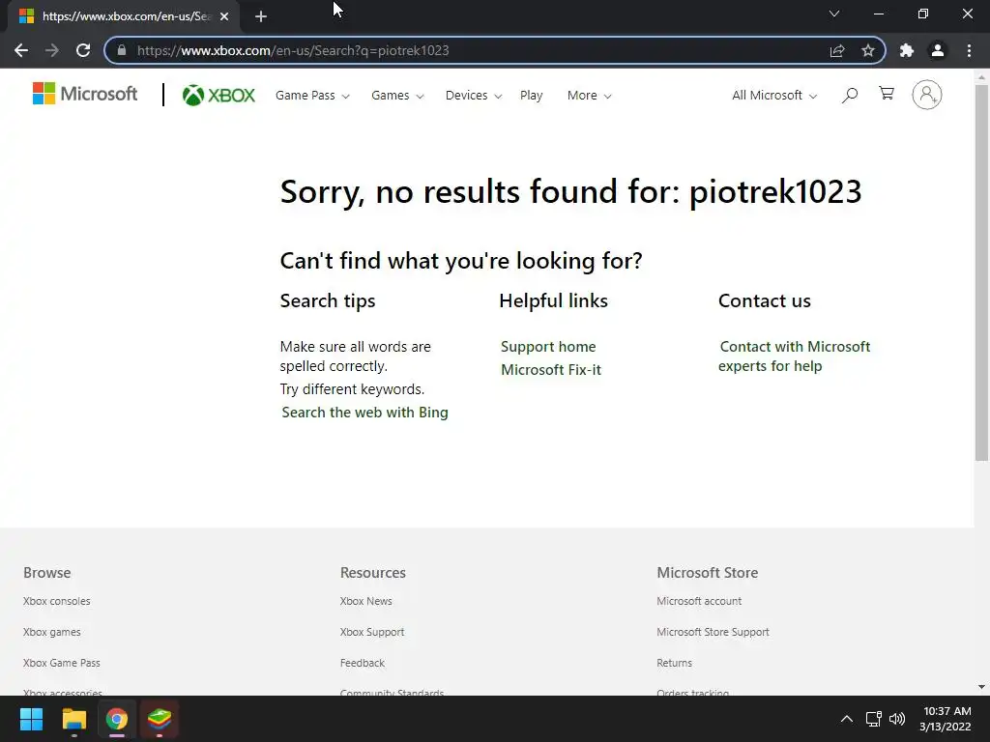990x742 pixels.
Task: Click the Xbox logo
Action: point(218,96)
